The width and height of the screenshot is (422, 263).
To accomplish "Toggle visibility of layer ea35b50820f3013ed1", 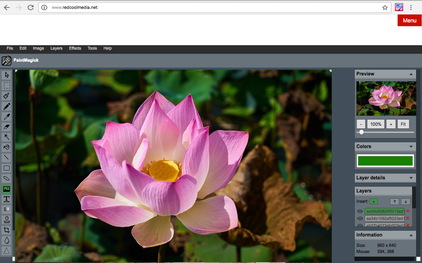I will pyautogui.click(x=360, y=211).
